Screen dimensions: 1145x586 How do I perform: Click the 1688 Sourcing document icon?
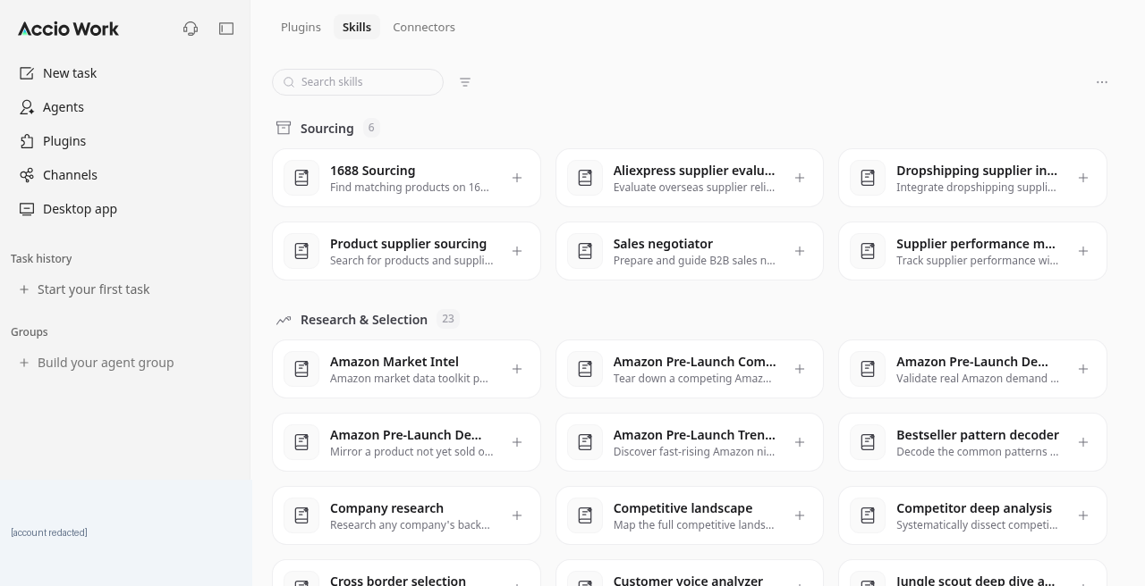coord(301,178)
